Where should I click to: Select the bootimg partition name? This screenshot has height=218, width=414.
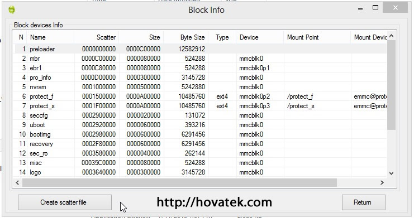tap(40, 134)
